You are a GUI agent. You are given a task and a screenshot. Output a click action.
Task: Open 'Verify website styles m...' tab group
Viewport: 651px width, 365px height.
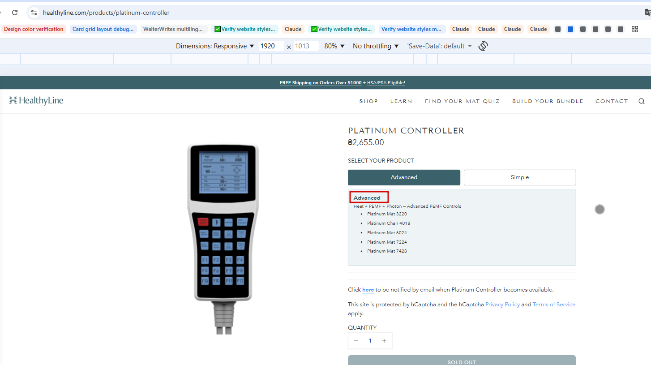tap(412, 29)
